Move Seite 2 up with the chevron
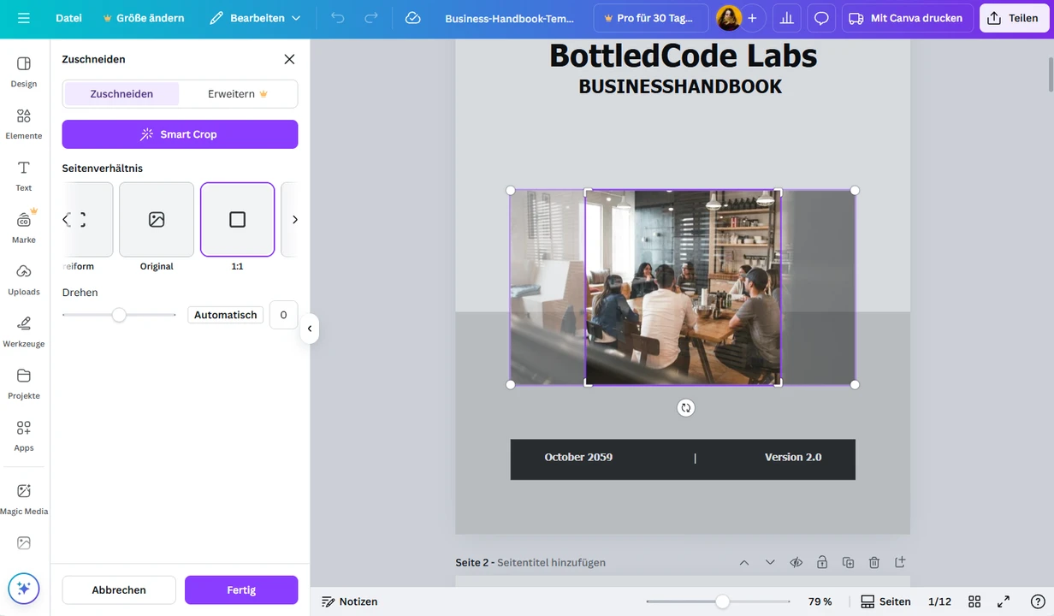The height and width of the screenshot is (616, 1054). pos(744,562)
